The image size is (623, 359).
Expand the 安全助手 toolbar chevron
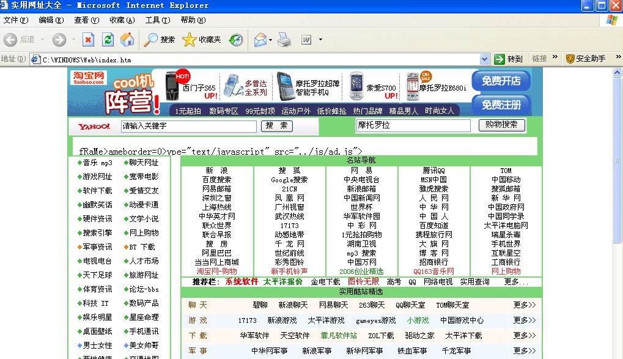(618, 57)
